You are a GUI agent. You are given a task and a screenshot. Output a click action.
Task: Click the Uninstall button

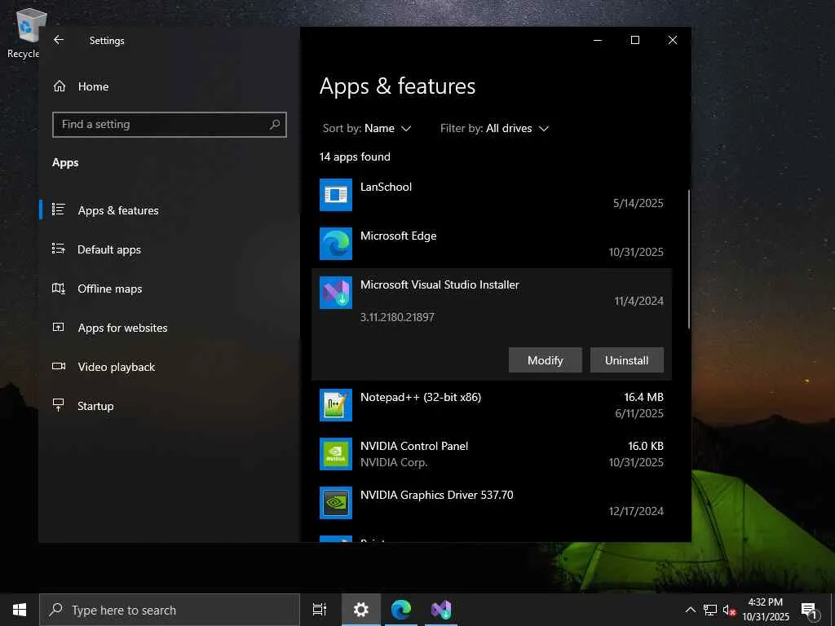coord(627,360)
